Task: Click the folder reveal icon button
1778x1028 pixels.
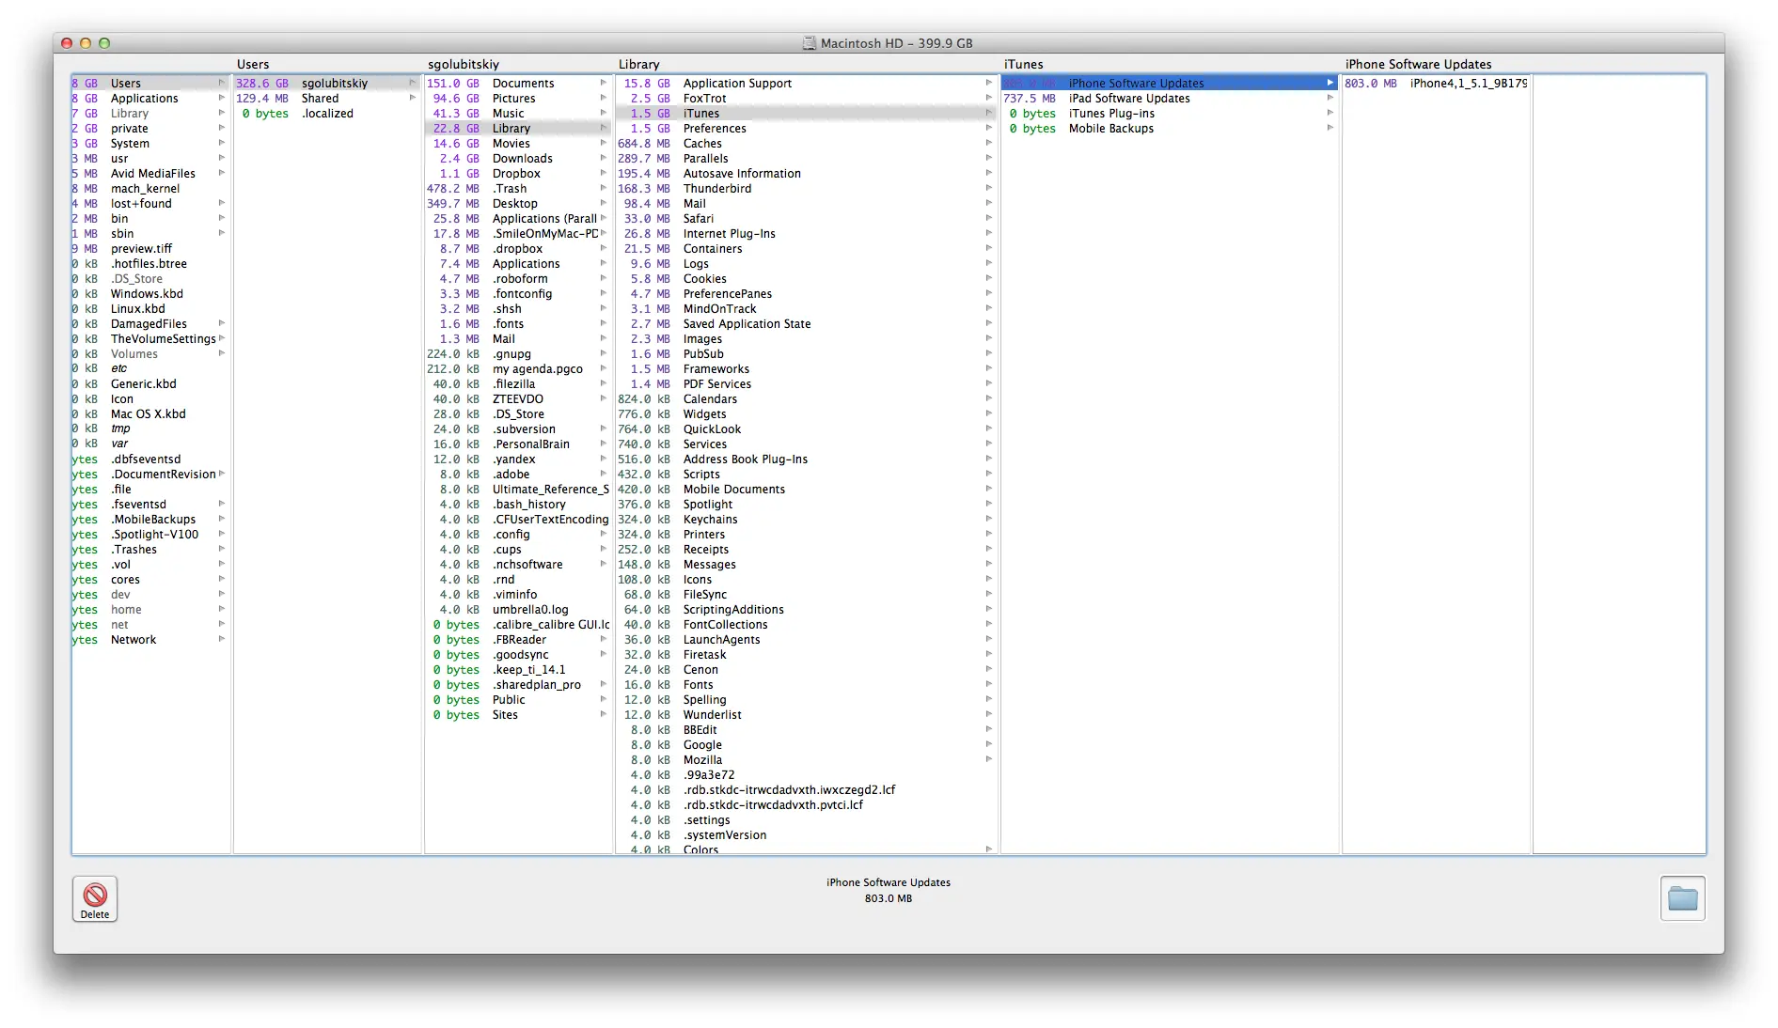Action: (x=1682, y=898)
